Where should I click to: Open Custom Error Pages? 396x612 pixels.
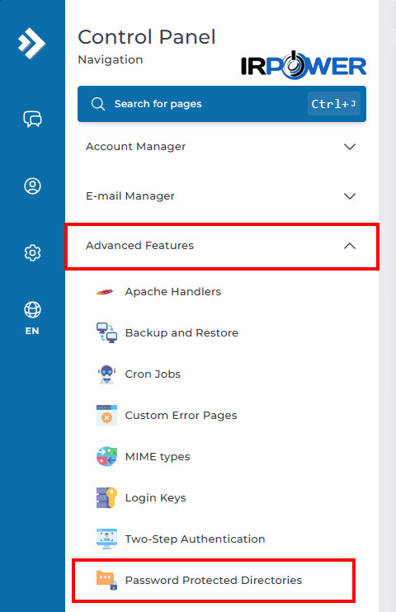click(181, 416)
